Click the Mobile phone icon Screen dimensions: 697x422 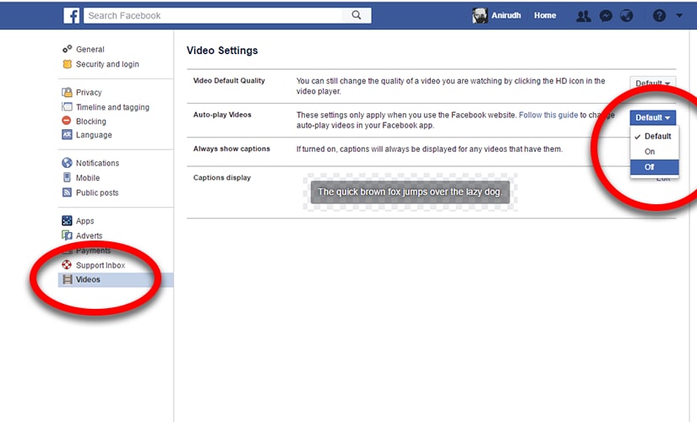pyautogui.click(x=67, y=177)
